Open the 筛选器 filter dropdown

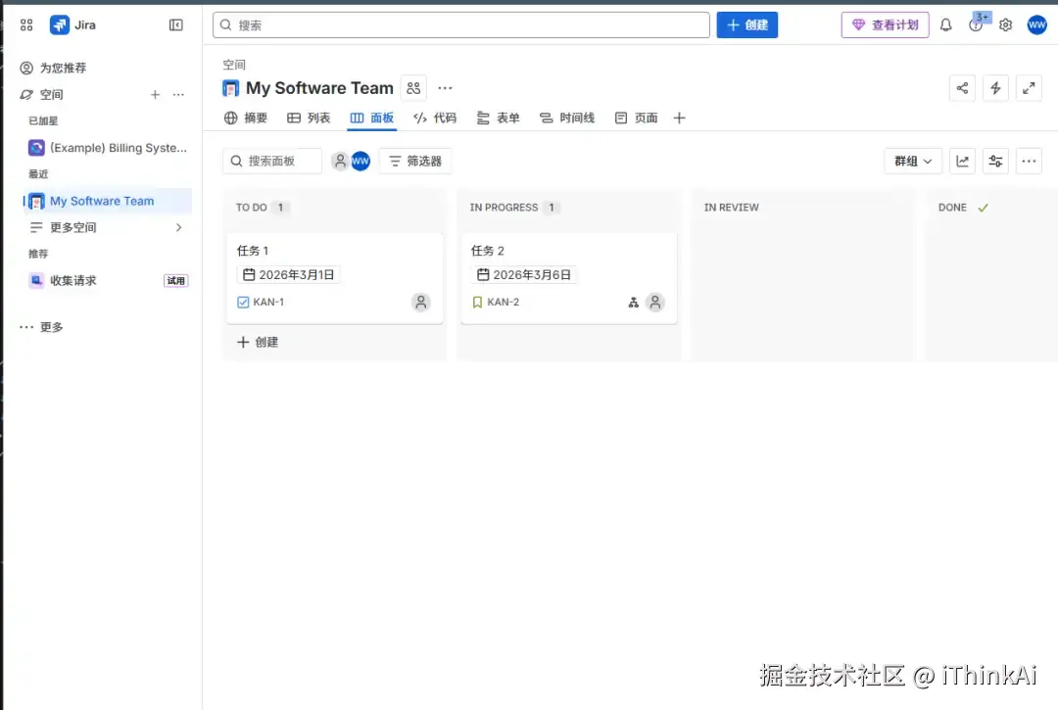pos(415,162)
